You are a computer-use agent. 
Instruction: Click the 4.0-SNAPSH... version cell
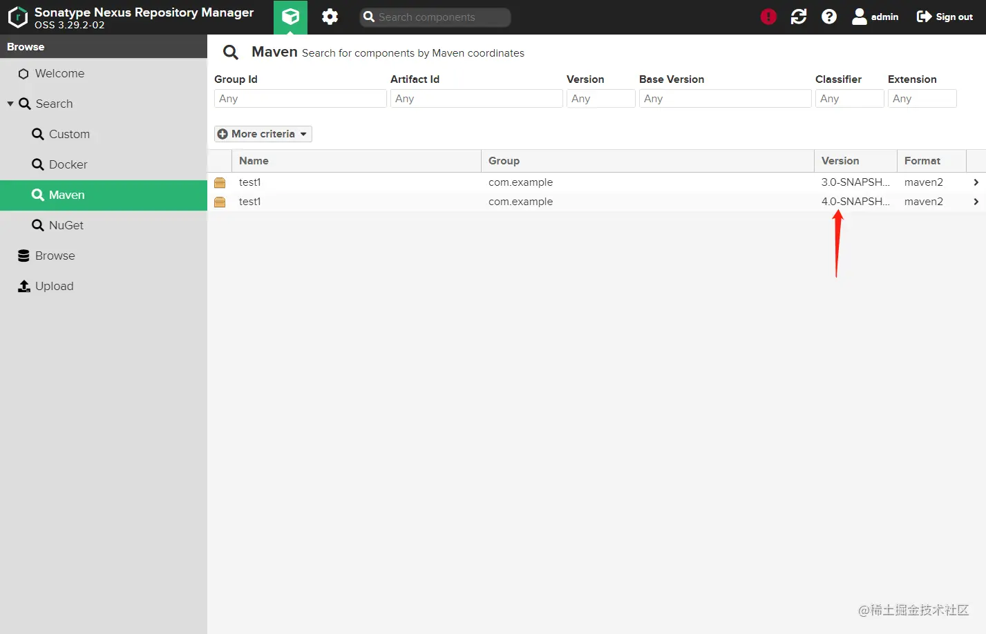855,202
